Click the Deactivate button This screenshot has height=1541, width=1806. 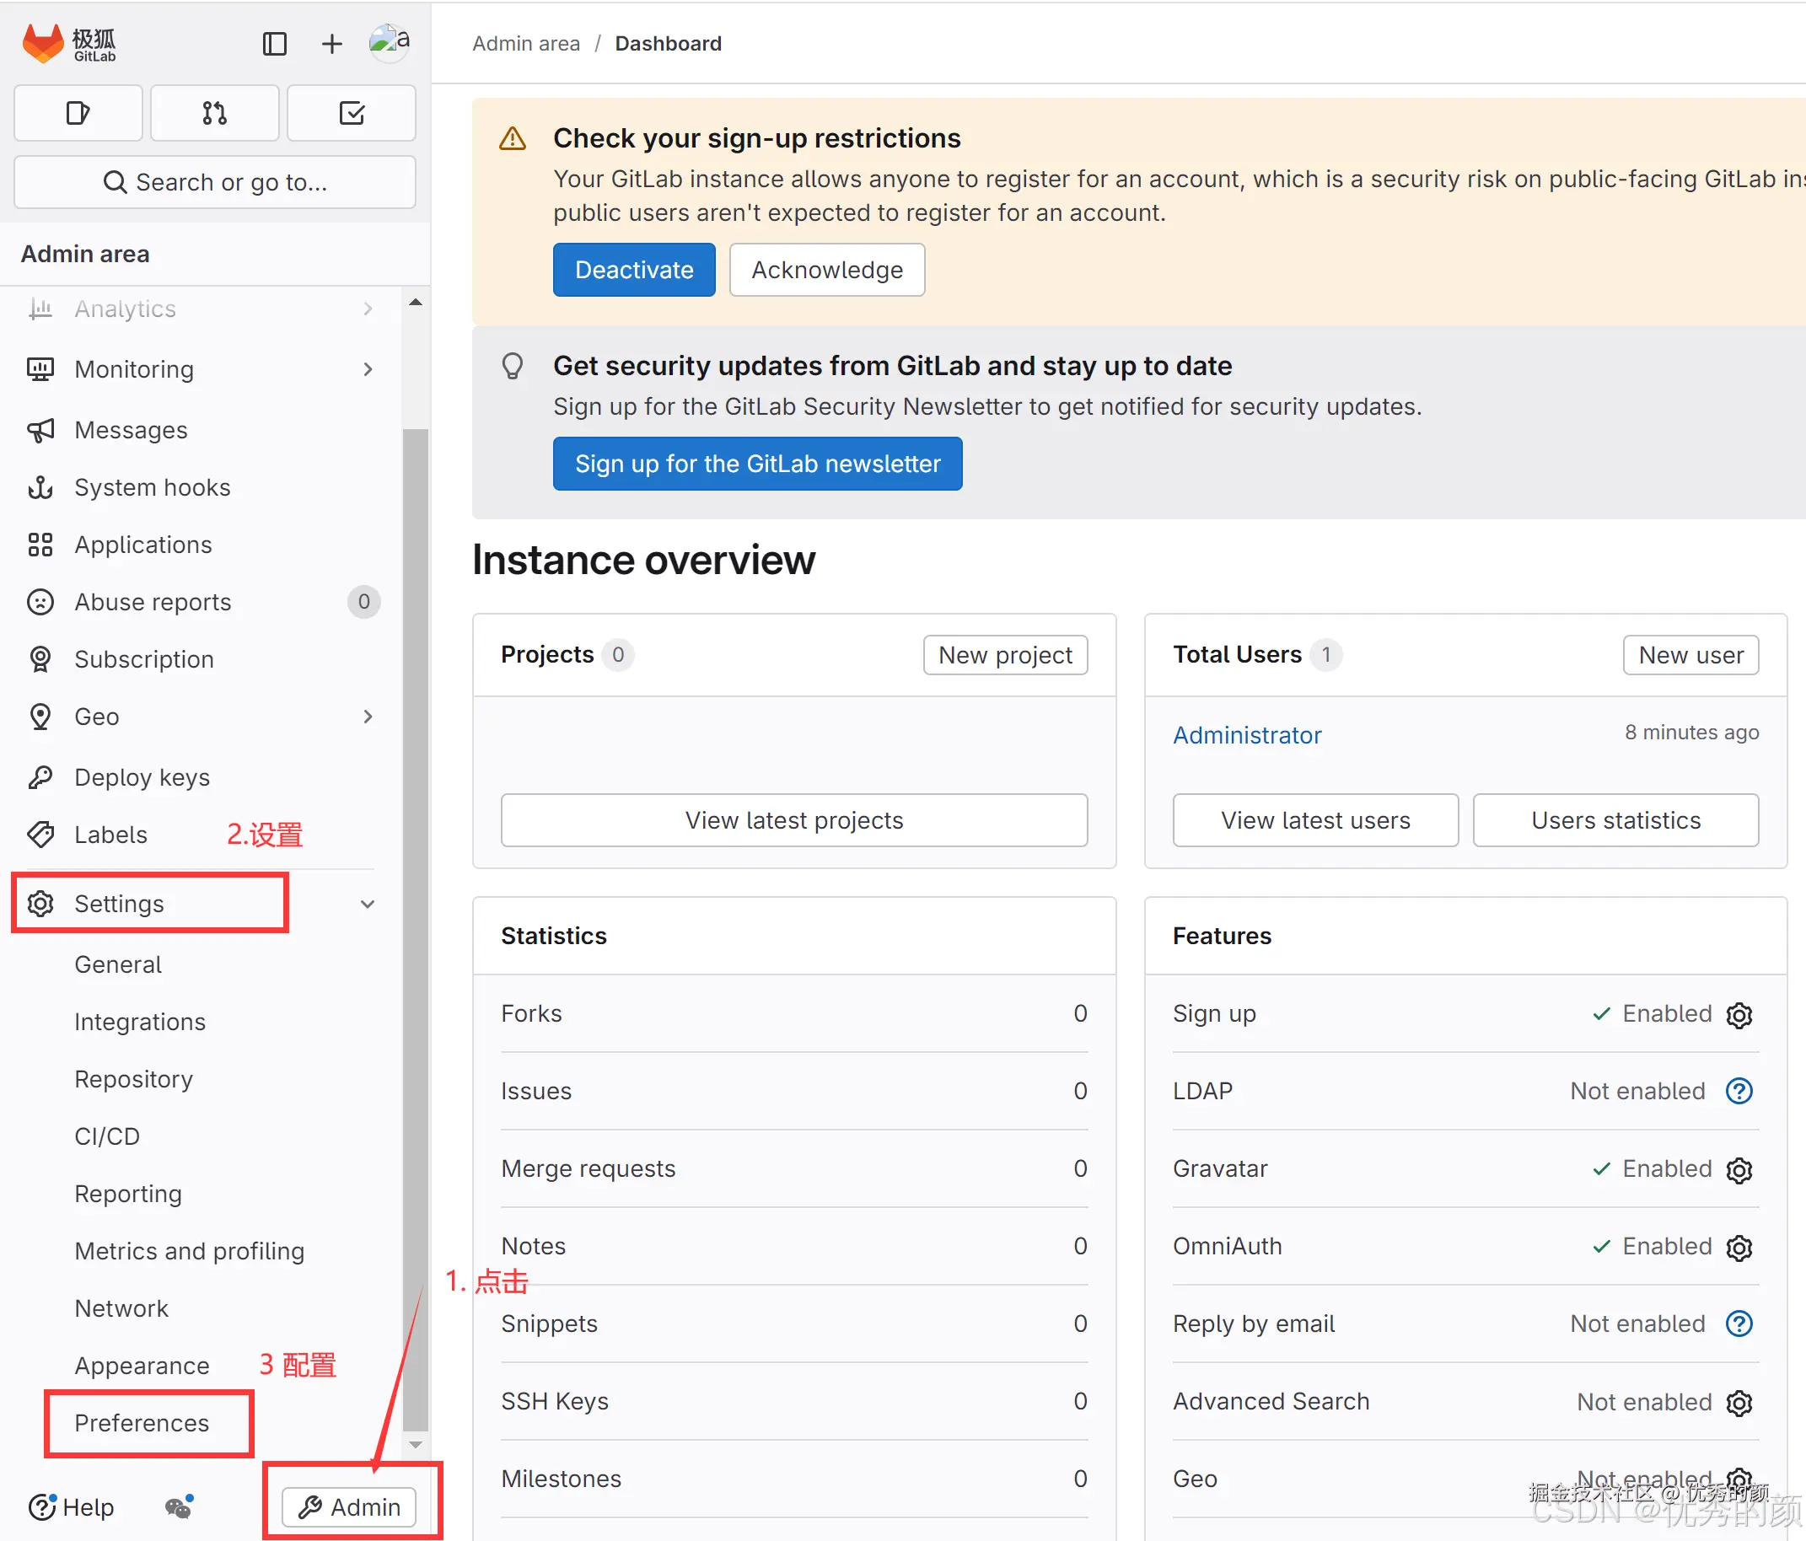coord(634,271)
